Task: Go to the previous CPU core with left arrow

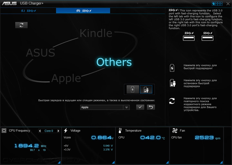Action: pyautogui.click(x=40, y=131)
